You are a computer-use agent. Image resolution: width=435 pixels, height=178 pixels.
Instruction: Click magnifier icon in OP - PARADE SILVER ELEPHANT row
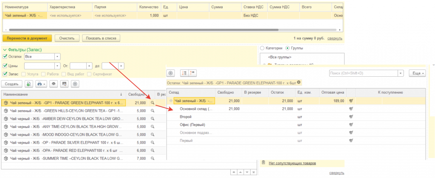point(152,142)
